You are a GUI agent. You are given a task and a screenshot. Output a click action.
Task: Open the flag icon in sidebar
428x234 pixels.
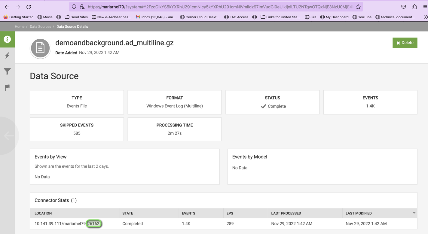pos(7,88)
